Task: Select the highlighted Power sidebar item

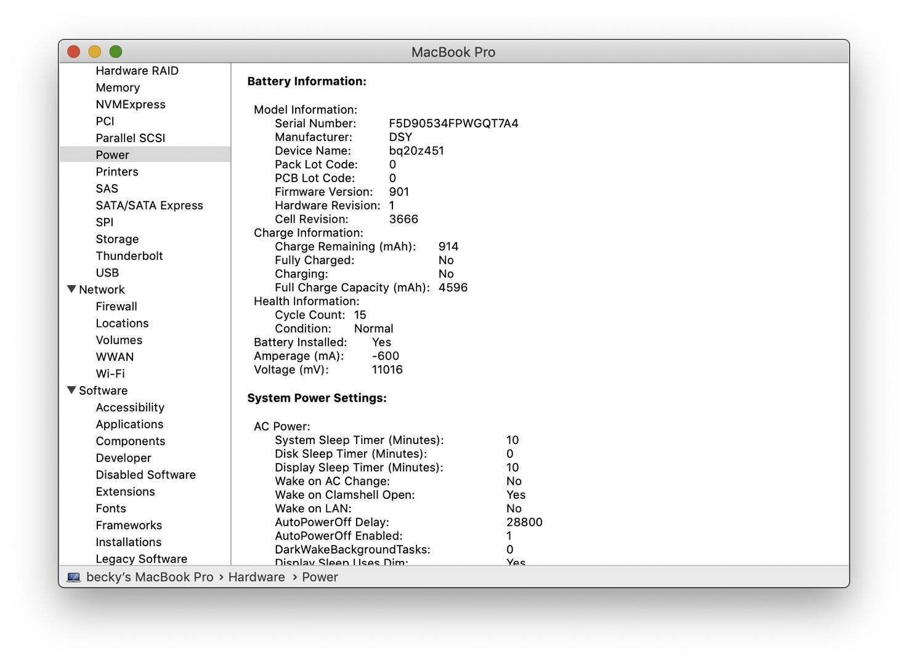Action: pos(145,155)
